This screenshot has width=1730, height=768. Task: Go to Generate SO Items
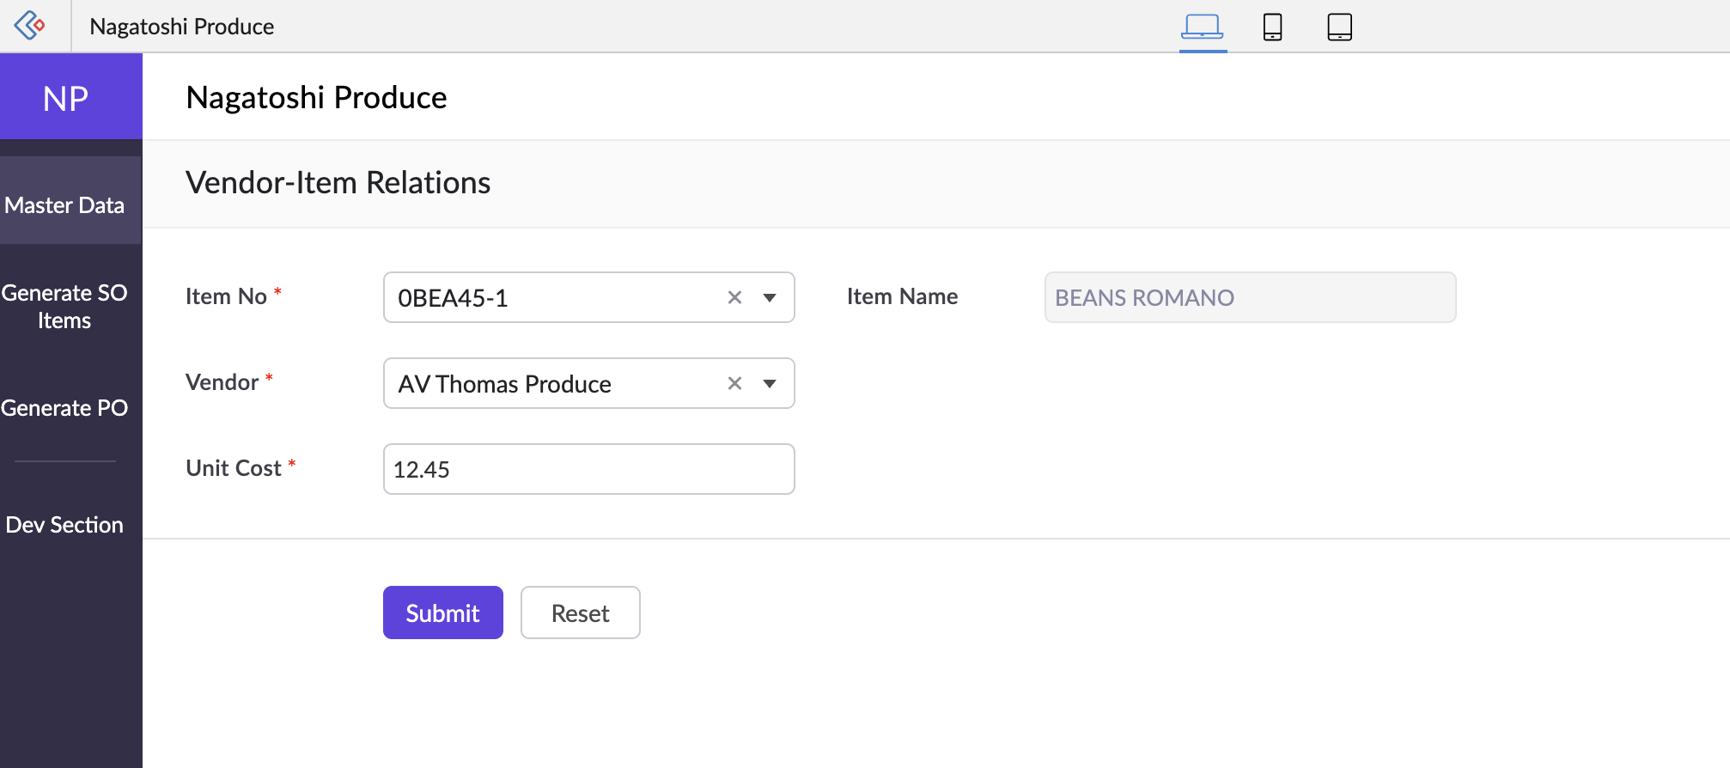(65, 307)
